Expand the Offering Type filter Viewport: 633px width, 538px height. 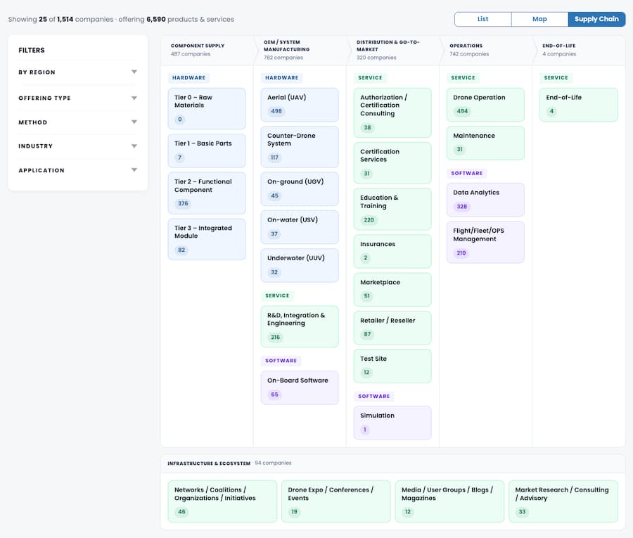[77, 98]
